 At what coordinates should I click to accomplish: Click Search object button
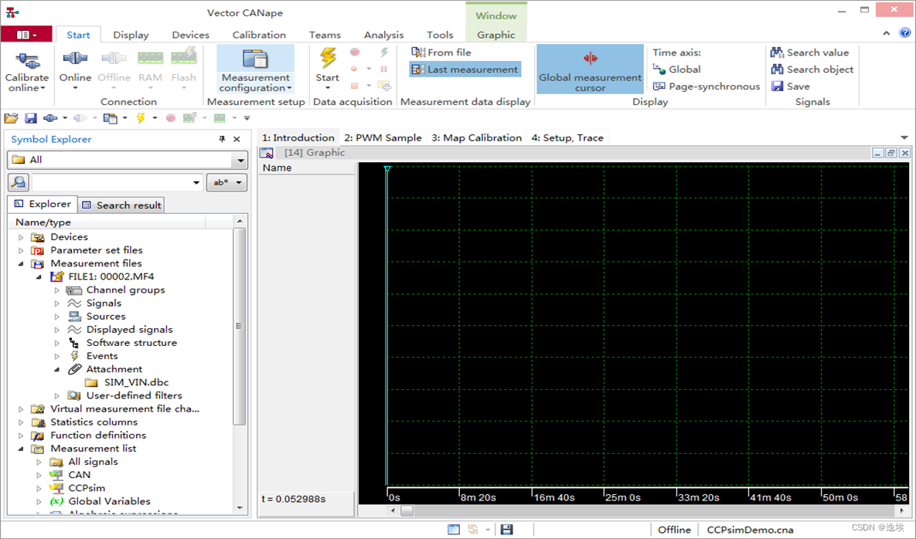pyautogui.click(x=812, y=69)
